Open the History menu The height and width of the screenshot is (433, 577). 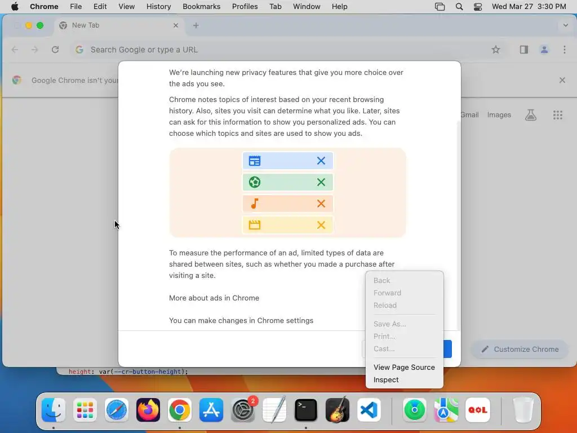(x=158, y=7)
